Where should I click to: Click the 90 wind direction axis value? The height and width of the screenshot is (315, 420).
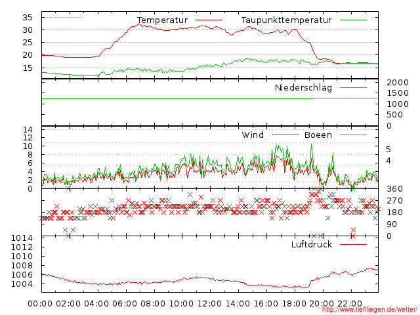392,224
